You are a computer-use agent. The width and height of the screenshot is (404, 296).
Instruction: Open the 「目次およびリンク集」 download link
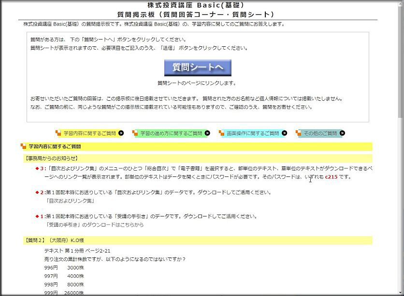pos(70,201)
